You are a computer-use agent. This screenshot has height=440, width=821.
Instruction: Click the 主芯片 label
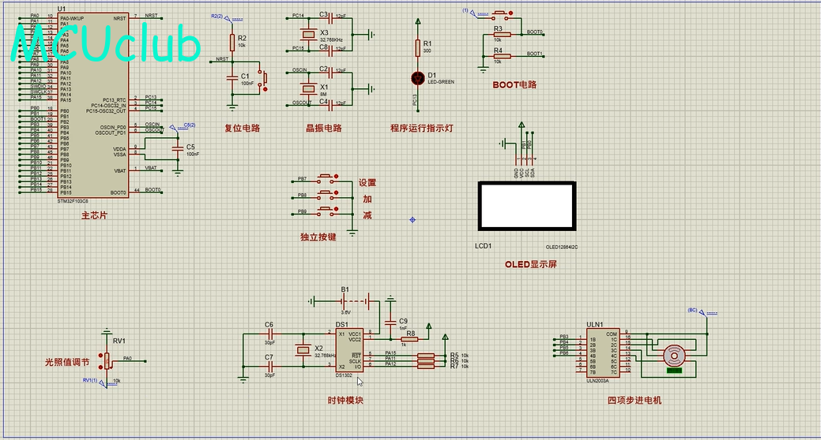tap(94, 215)
